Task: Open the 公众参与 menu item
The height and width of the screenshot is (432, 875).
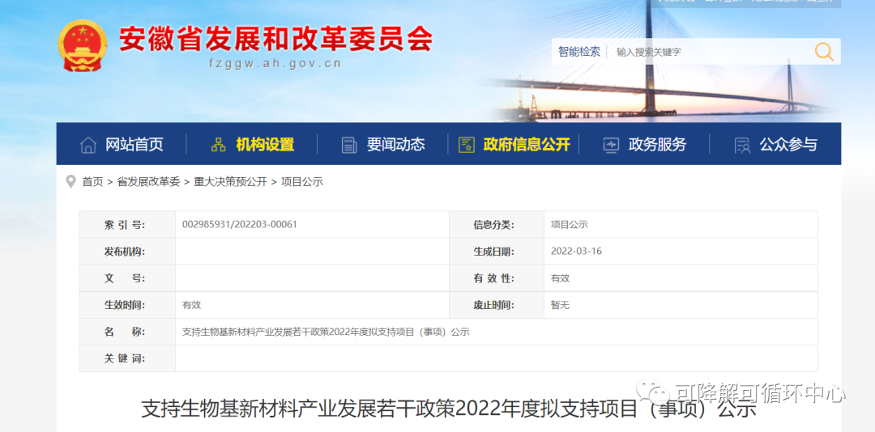Action: click(788, 145)
